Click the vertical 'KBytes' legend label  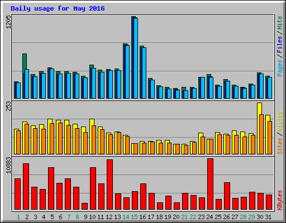[x=279, y=200]
